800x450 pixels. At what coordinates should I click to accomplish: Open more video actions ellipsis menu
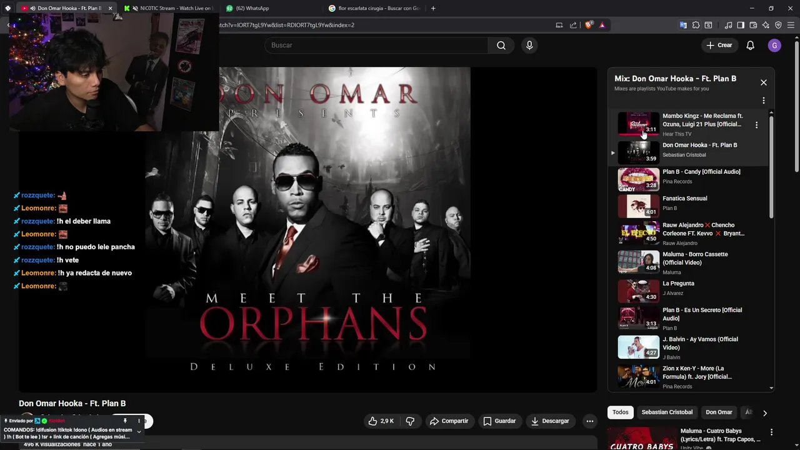coord(589,421)
